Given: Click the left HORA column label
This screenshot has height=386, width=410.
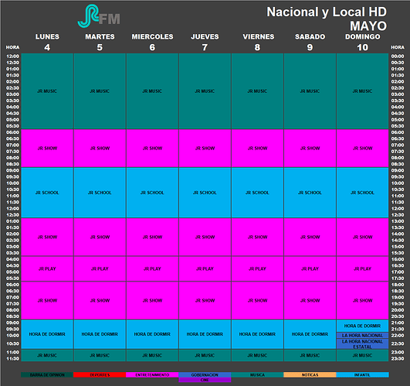Looking at the screenshot, I should tap(12, 47).
